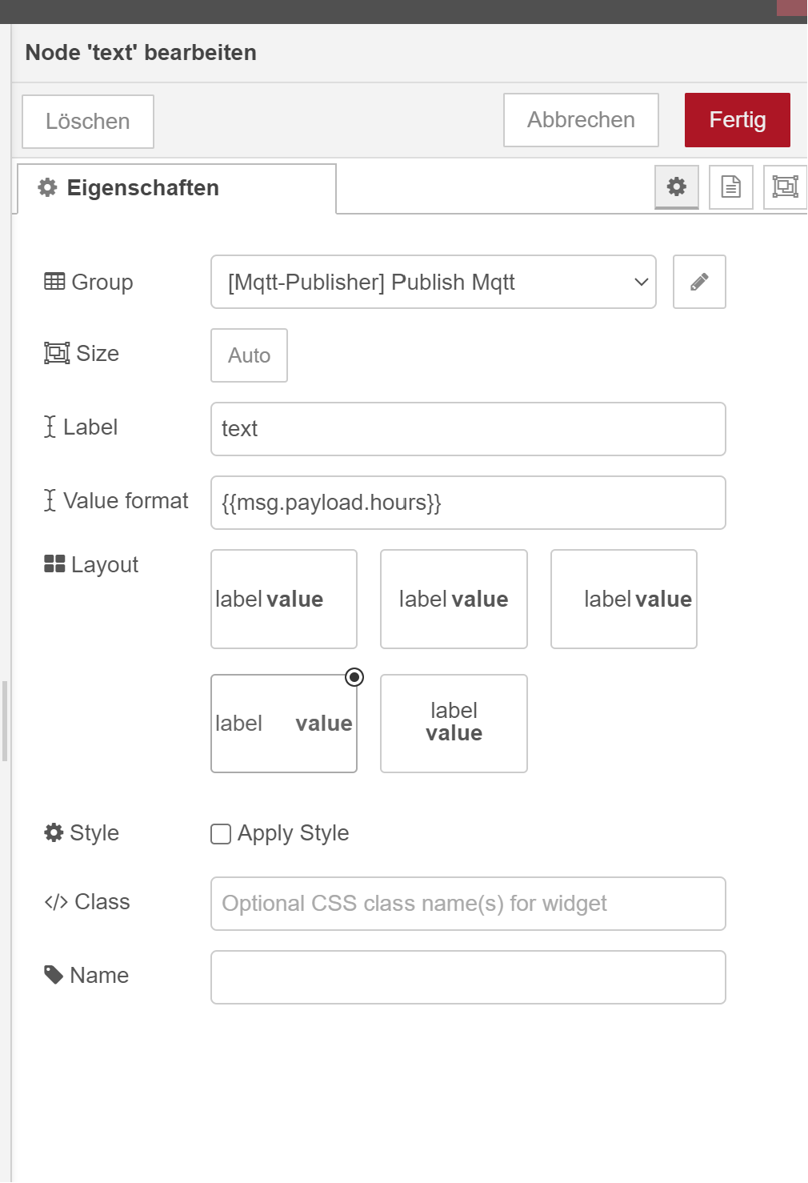Open the node appearance settings icon
The height and width of the screenshot is (1183, 808).
point(785,186)
